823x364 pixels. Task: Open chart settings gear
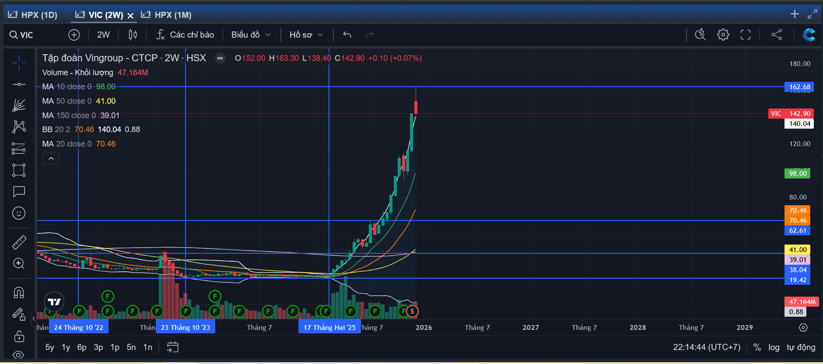point(723,35)
